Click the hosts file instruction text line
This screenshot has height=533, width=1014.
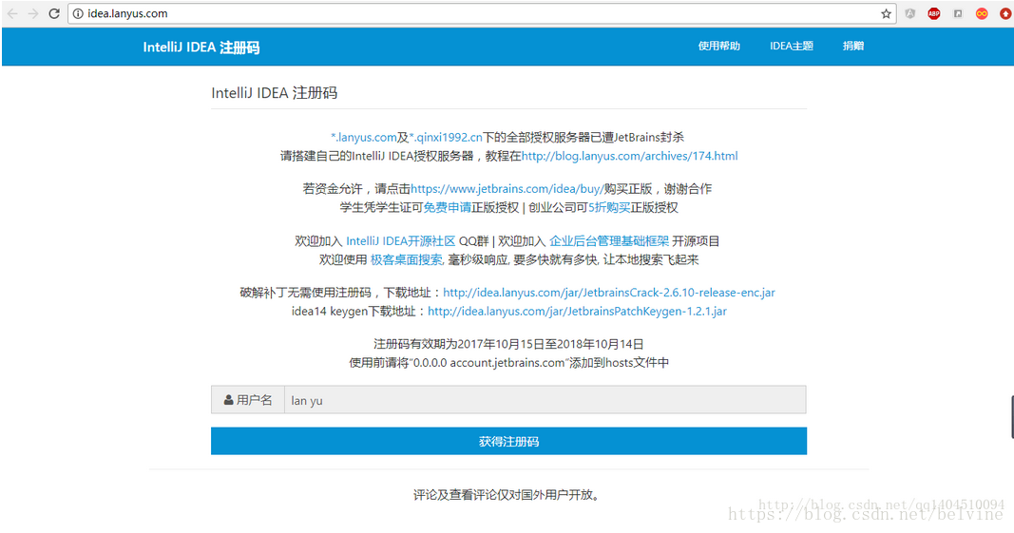point(509,363)
